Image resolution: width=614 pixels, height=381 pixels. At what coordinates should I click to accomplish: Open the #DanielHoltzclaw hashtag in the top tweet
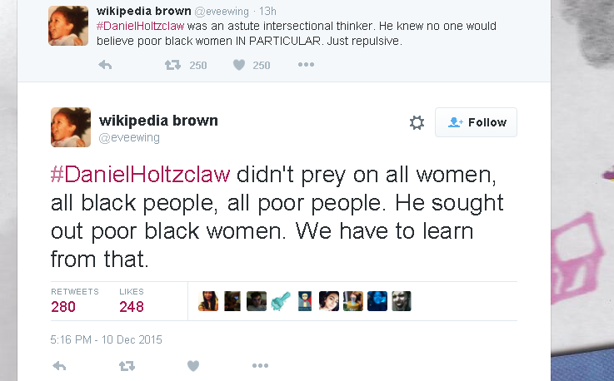(x=140, y=27)
